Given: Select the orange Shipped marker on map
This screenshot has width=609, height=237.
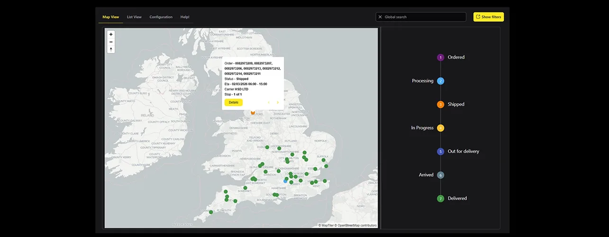Looking at the screenshot, I should 253,113.
